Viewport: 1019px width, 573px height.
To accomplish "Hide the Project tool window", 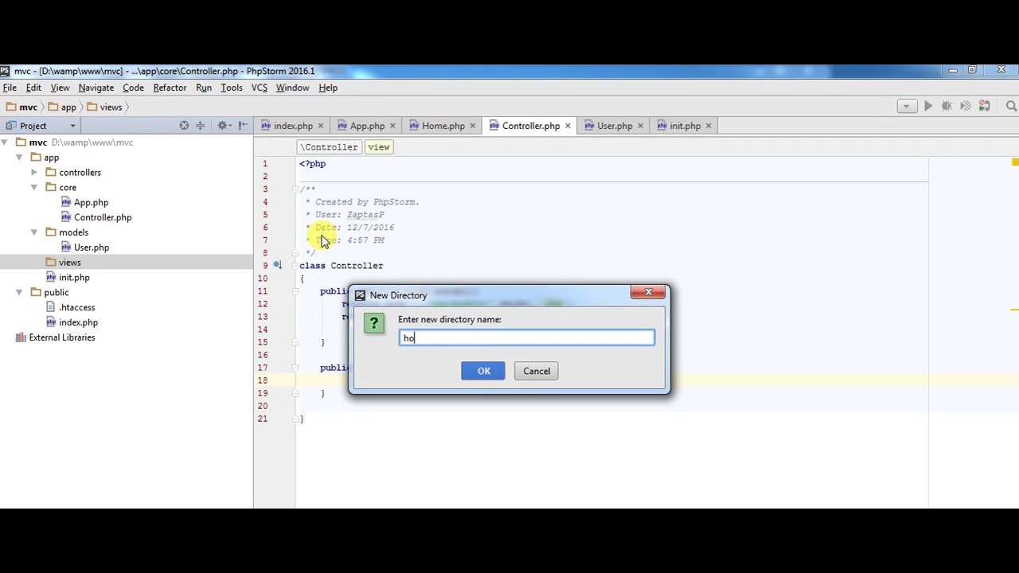I will click(x=241, y=126).
